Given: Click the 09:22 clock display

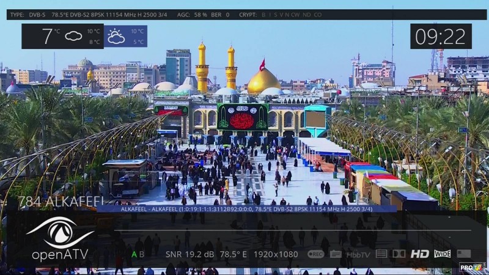Looking at the screenshot, I should point(440,37).
